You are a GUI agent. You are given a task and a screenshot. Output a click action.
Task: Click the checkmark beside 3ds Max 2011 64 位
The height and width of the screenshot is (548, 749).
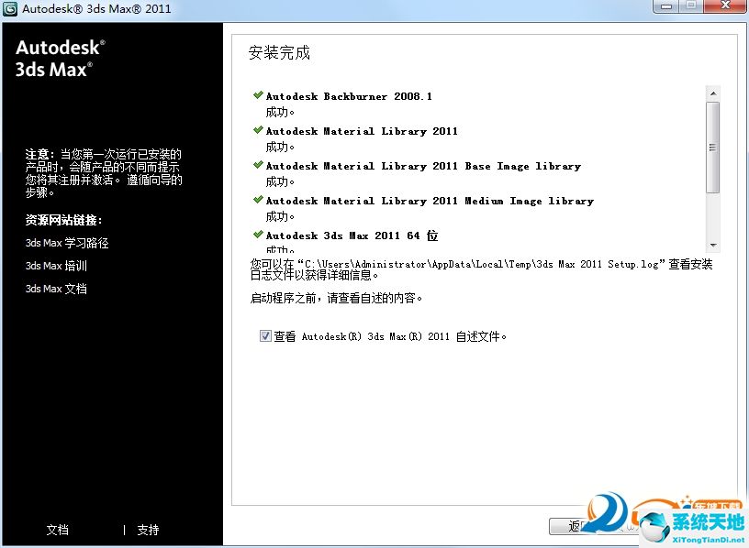(258, 235)
